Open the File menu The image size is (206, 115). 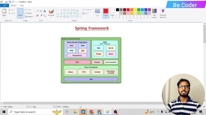tap(5, 5)
